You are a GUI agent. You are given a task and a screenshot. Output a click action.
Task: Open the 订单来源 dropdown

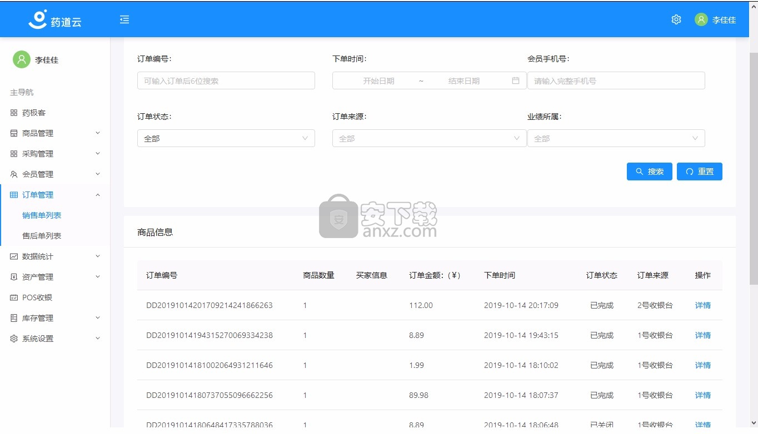point(429,138)
